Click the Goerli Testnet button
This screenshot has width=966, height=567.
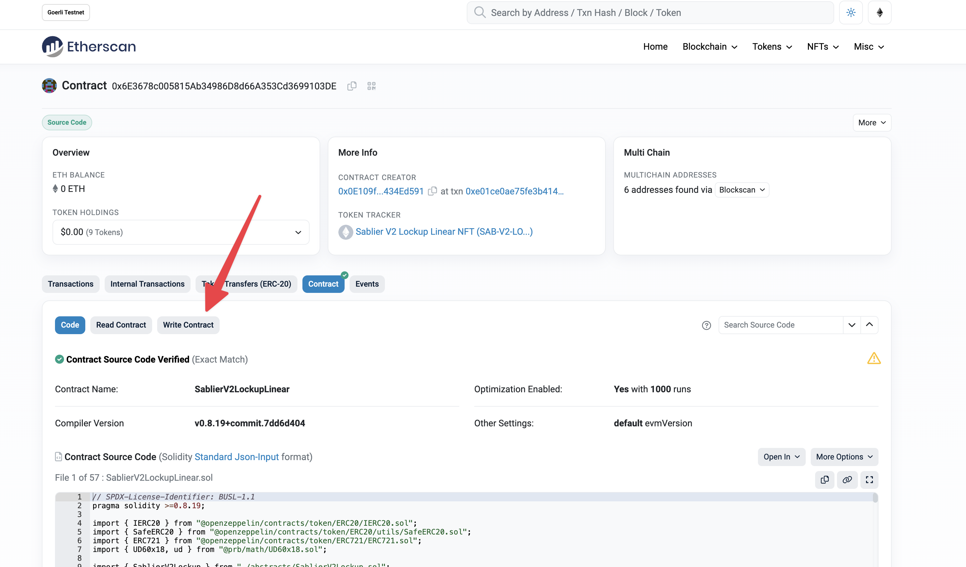coord(66,12)
